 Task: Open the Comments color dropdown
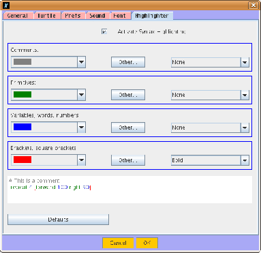point(81,62)
